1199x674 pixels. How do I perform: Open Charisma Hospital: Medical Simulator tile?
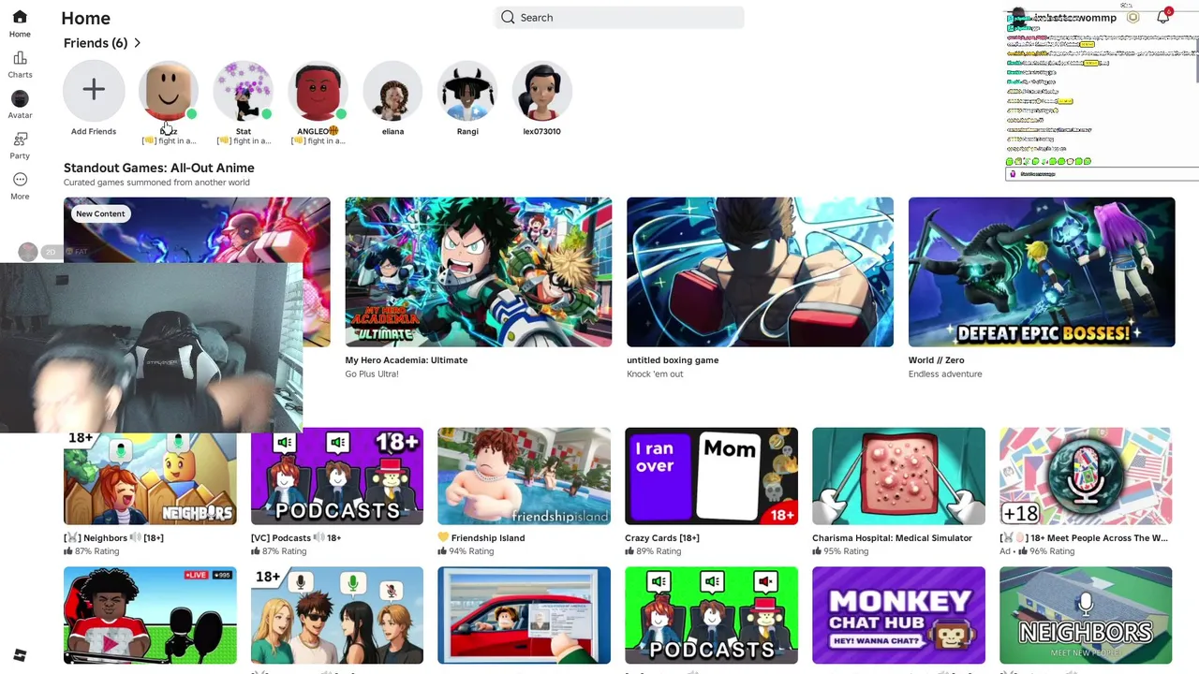click(x=899, y=476)
